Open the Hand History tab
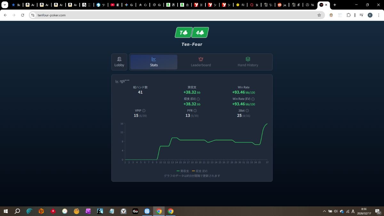384x216 pixels. [x=248, y=62]
